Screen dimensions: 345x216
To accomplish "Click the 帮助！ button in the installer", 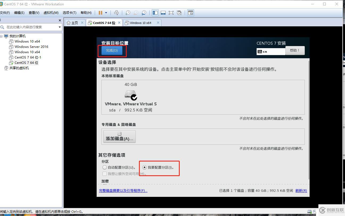I will (295, 51).
